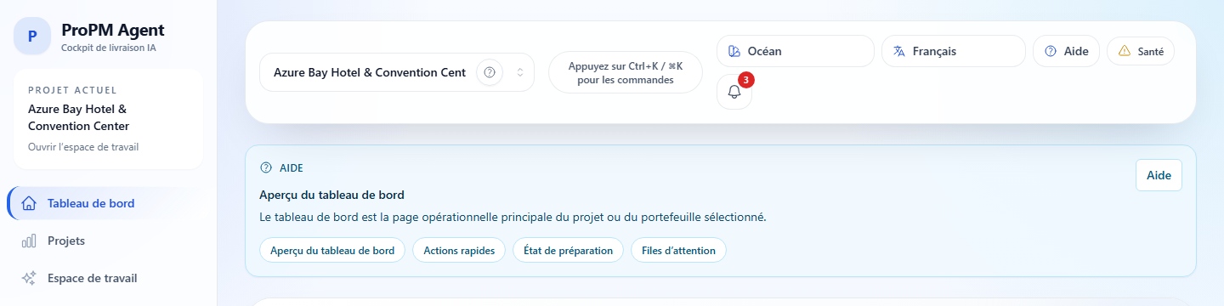Click the question mark next to project name
Viewport: 1224px width, 306px height.
tap(490, 72)
